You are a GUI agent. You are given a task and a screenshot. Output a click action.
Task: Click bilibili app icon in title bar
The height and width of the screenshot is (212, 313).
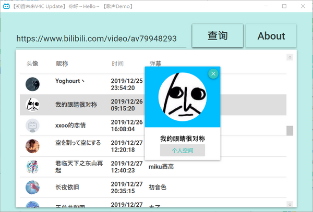[x=6, y=6]
